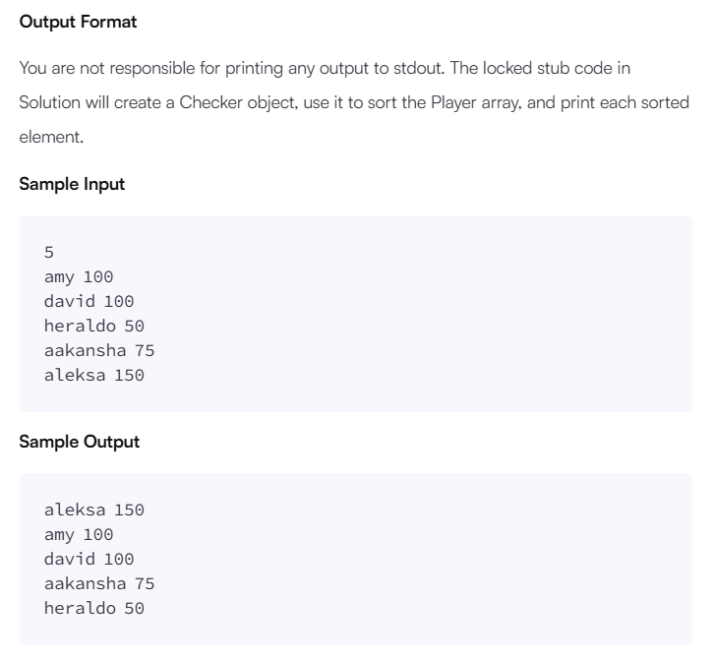
Task: Click 'aleksa 150' line in sample input
Action: point(94,375)
